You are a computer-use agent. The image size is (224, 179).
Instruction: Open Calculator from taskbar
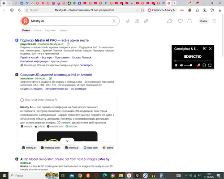pos(161,175)
